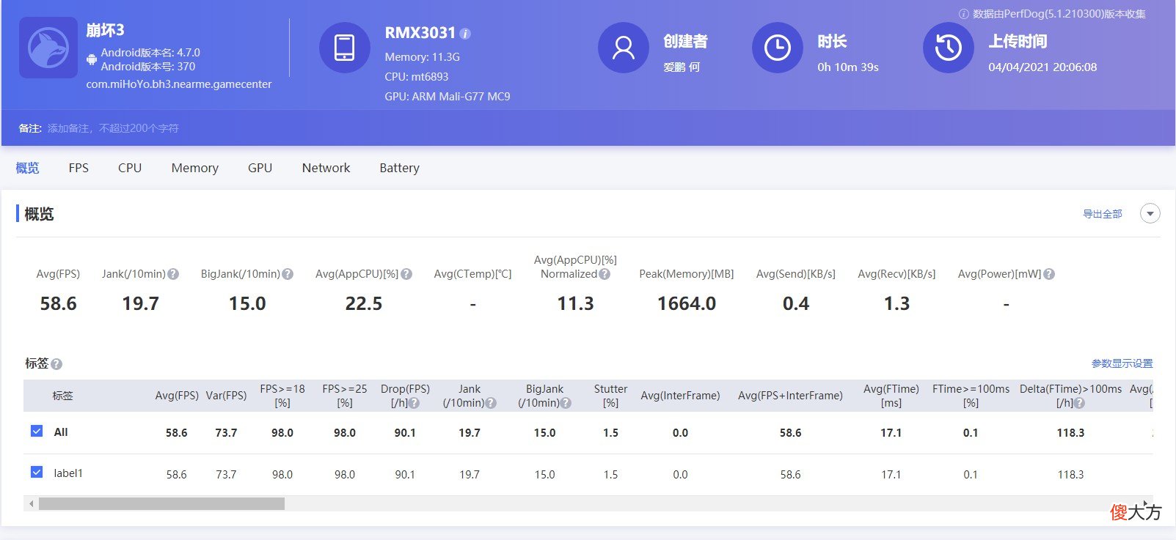Click the Avg(Send)[KB/s] value 0.4
1176x540 pixels.
pyautogui.click(x=796, y=303)
